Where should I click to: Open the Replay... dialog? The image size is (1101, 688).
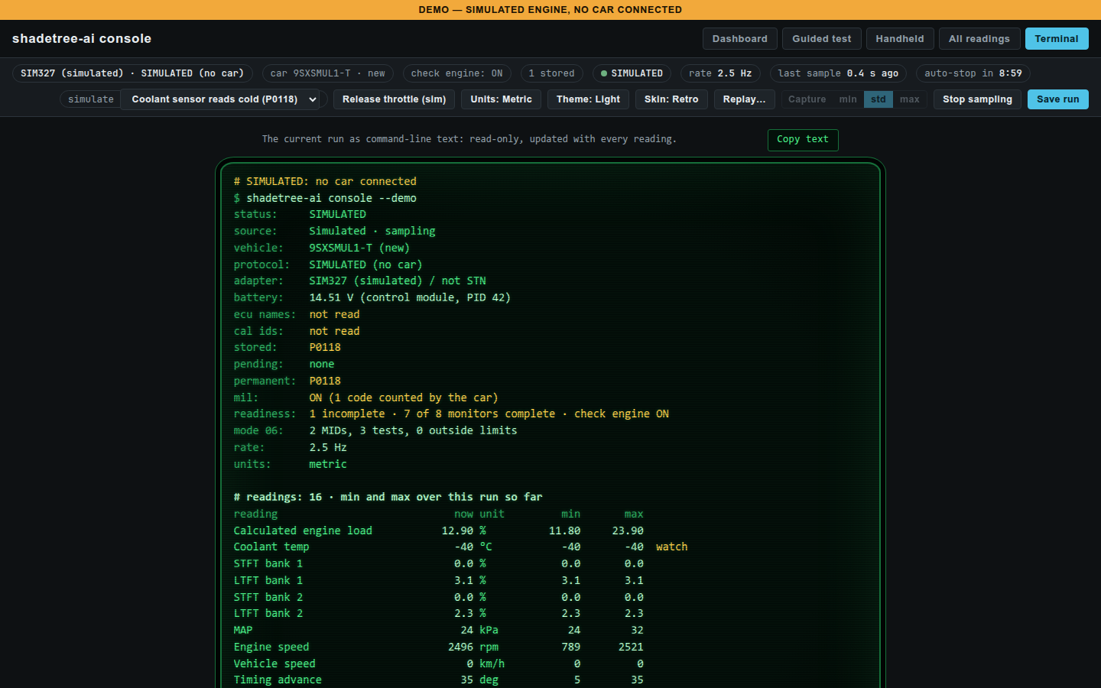click(744, 99)
